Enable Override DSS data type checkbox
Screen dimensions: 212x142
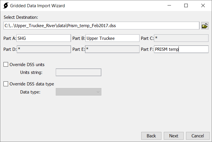[6, 84]
